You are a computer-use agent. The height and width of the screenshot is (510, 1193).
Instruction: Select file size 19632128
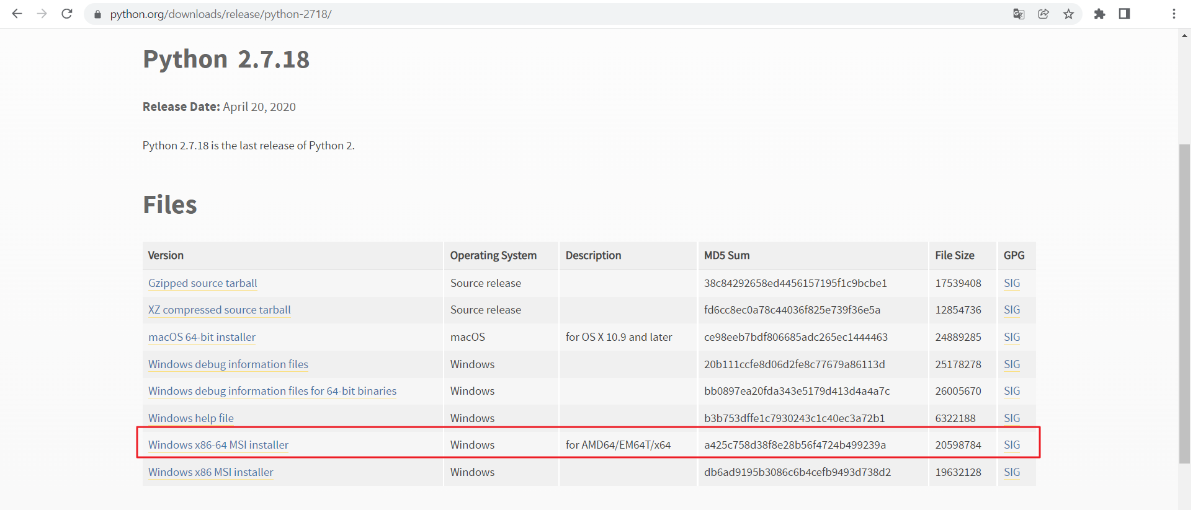[x=958, y=472]
